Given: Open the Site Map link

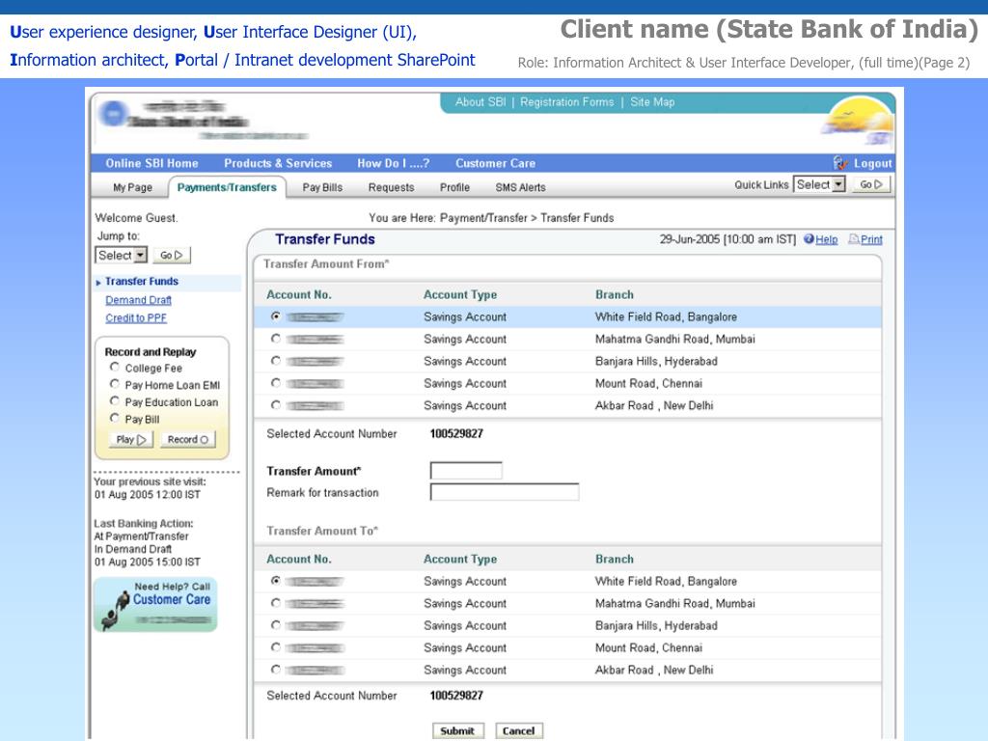Looking at the screenshot, I should (652, 102).
